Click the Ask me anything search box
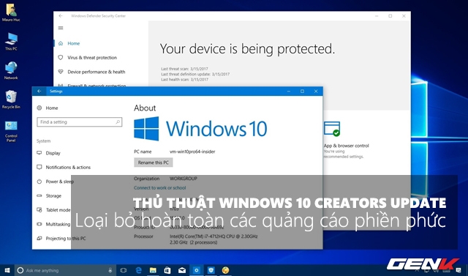468x276 pixels. (65, 270)
